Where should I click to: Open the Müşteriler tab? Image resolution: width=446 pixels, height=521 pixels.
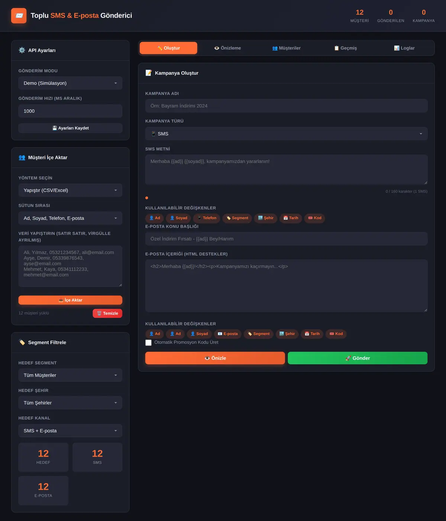pyautogui.click(x=286, y=48)
